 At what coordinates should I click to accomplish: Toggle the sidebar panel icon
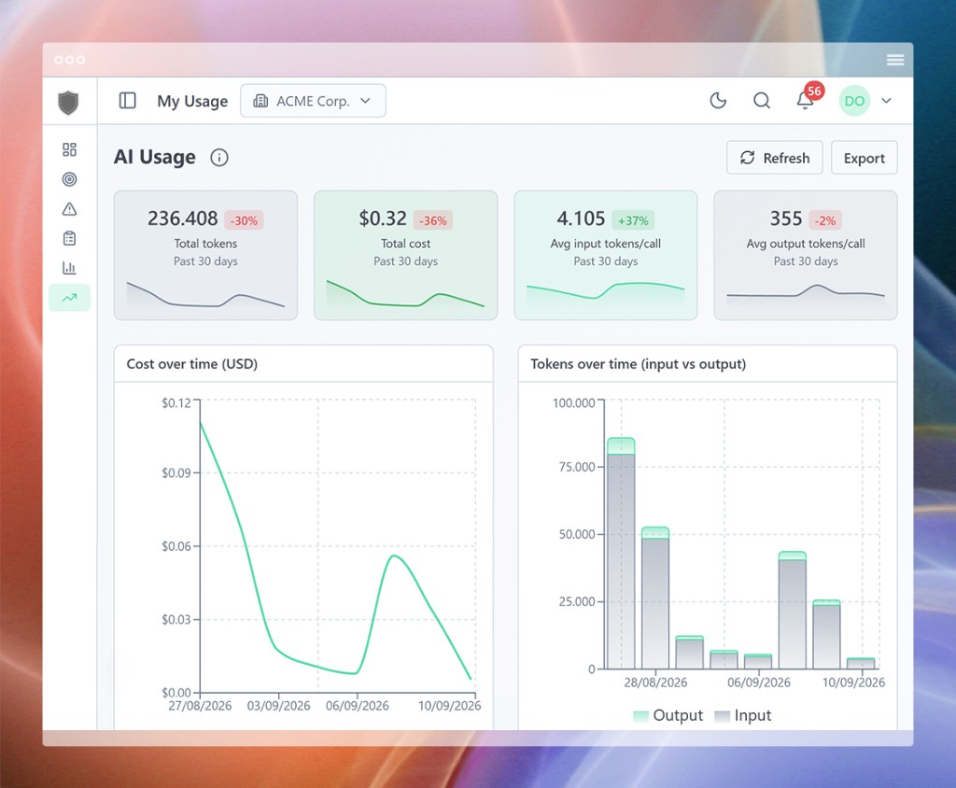click(127, 101)
